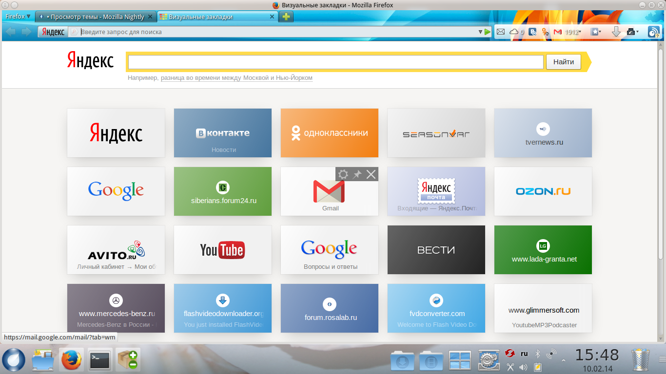Pin the Gmail tile with pushpin icon

pos(357,174)
